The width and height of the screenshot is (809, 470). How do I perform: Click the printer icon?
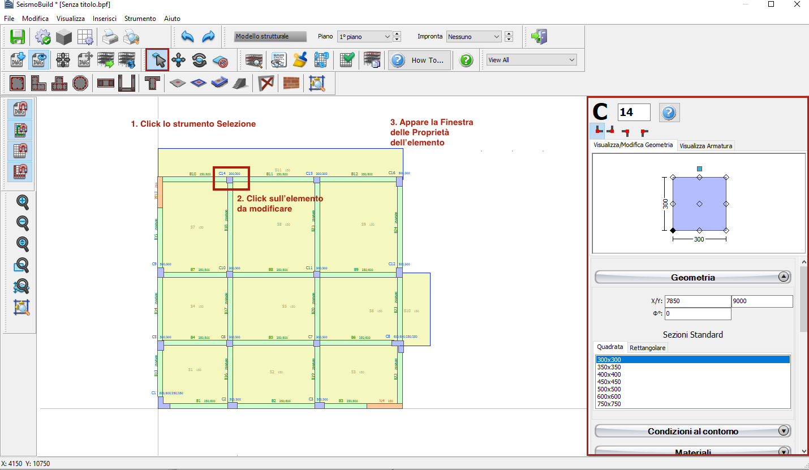click(x=110, y=37)
